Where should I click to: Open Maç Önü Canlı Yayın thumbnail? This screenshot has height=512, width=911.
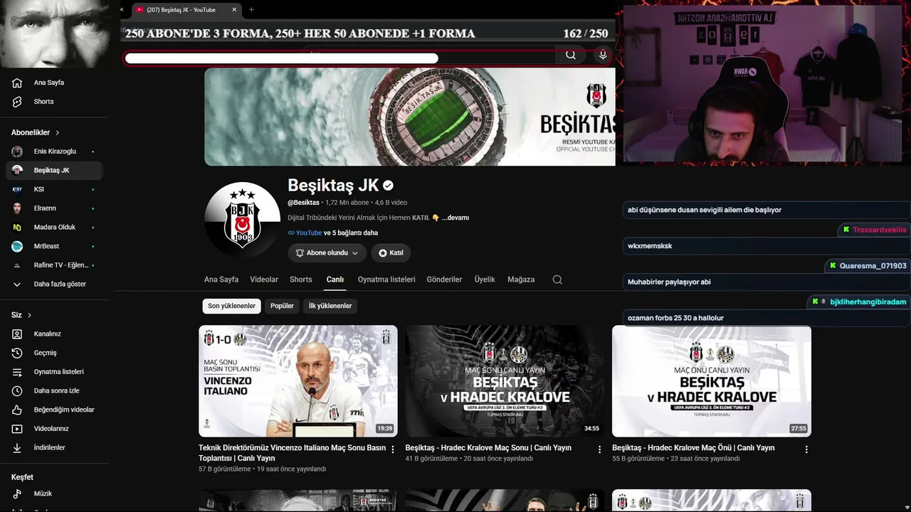[x=712, y=381]
